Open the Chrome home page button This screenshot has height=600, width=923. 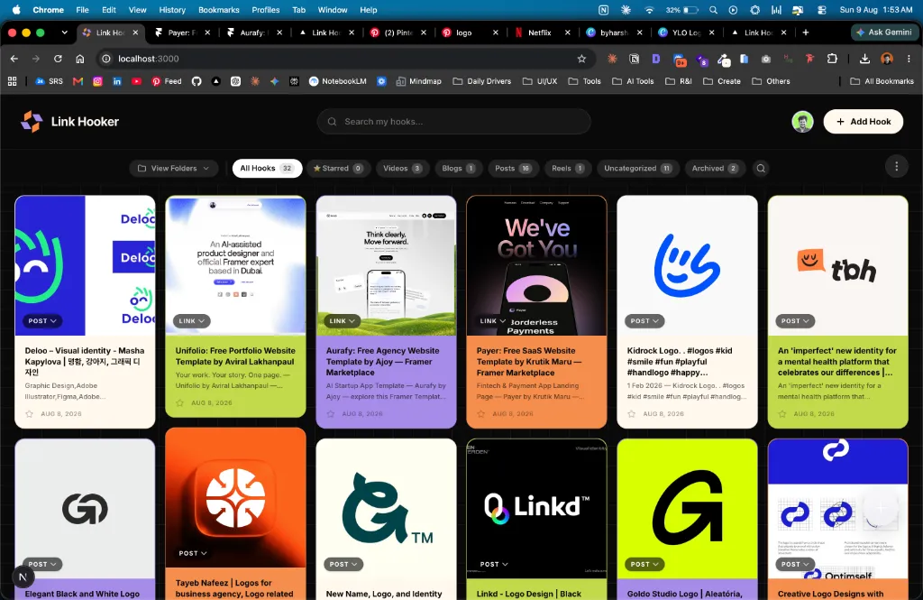pyautogui.click(x=80, y=59)
